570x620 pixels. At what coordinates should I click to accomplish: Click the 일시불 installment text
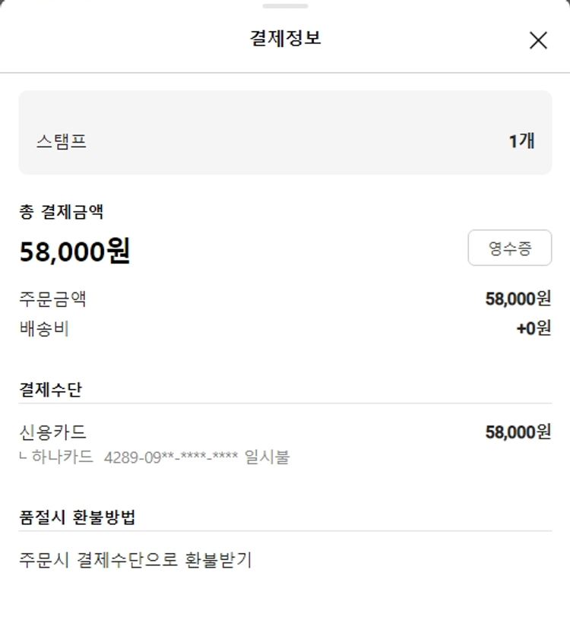[x=267, y=457]
